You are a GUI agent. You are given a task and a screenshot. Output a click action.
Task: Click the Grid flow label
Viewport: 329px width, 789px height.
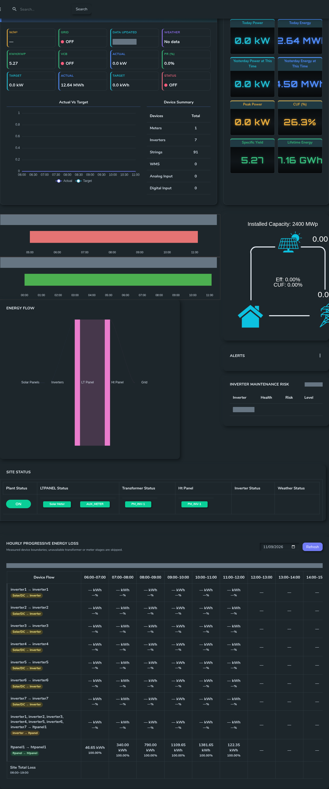tap(144, 382)
